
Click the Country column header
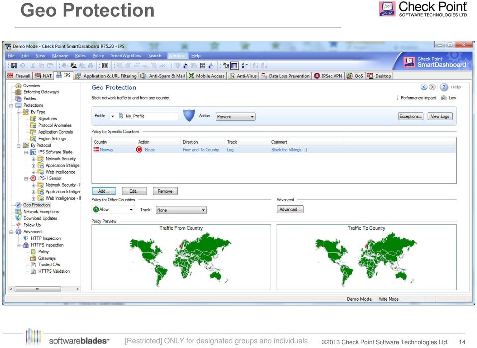pos(100,142)
